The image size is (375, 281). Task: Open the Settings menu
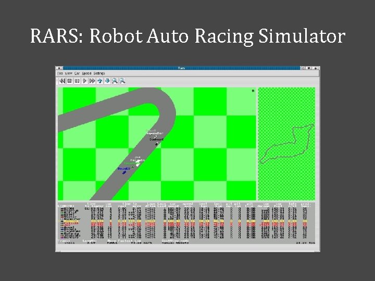click(99, 73)
